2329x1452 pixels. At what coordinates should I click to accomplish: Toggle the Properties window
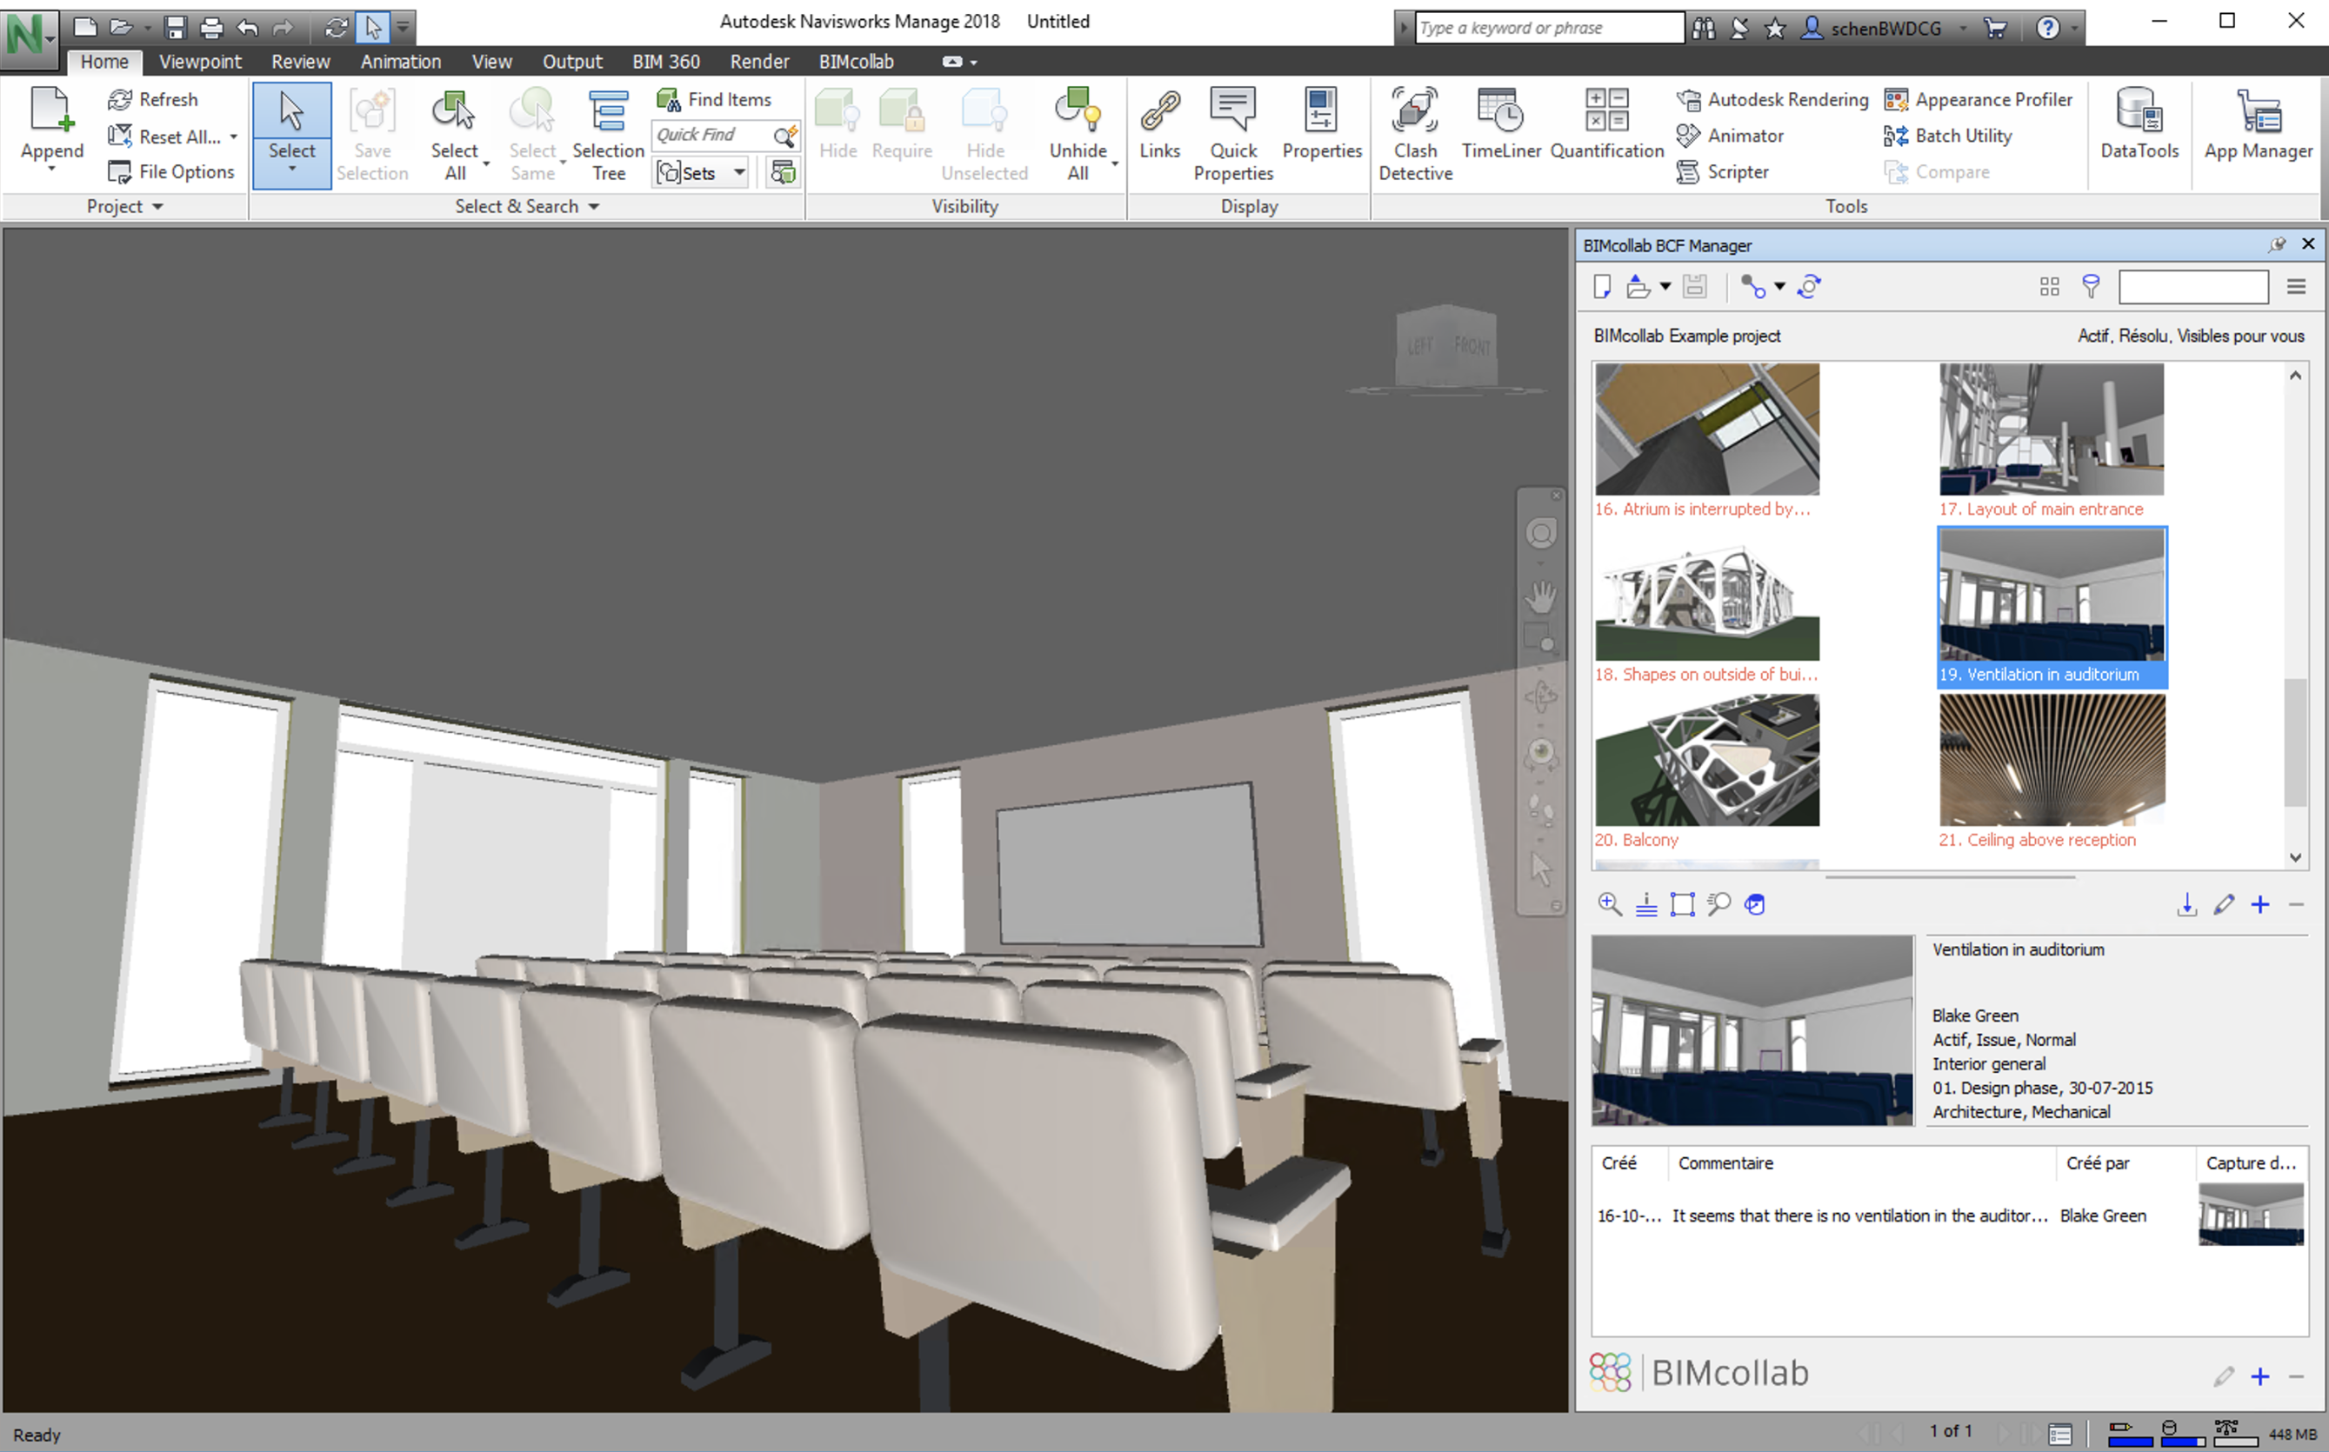click(x=1322, y=123)
